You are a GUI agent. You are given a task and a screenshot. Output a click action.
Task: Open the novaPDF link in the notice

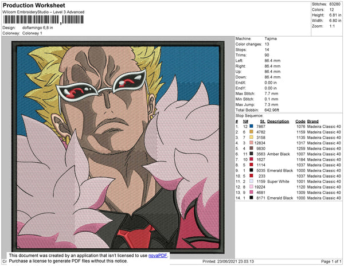(158, 256)
